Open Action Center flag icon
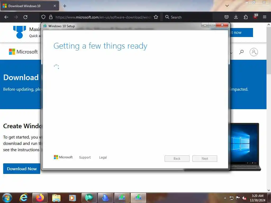Screen dimensions: 271x203 pyautogui.click(x=238, y=198)
